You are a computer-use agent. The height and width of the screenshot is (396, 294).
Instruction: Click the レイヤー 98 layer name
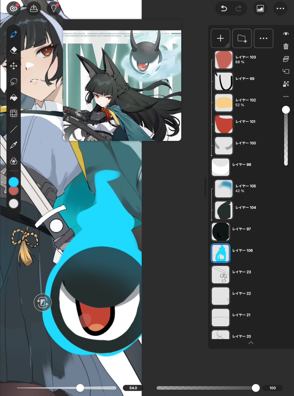coord(242,164)
